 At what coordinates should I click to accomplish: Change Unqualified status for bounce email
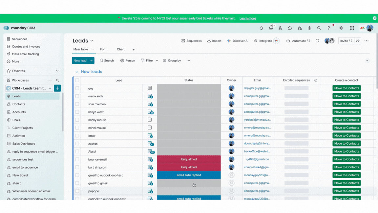point(189,159)
